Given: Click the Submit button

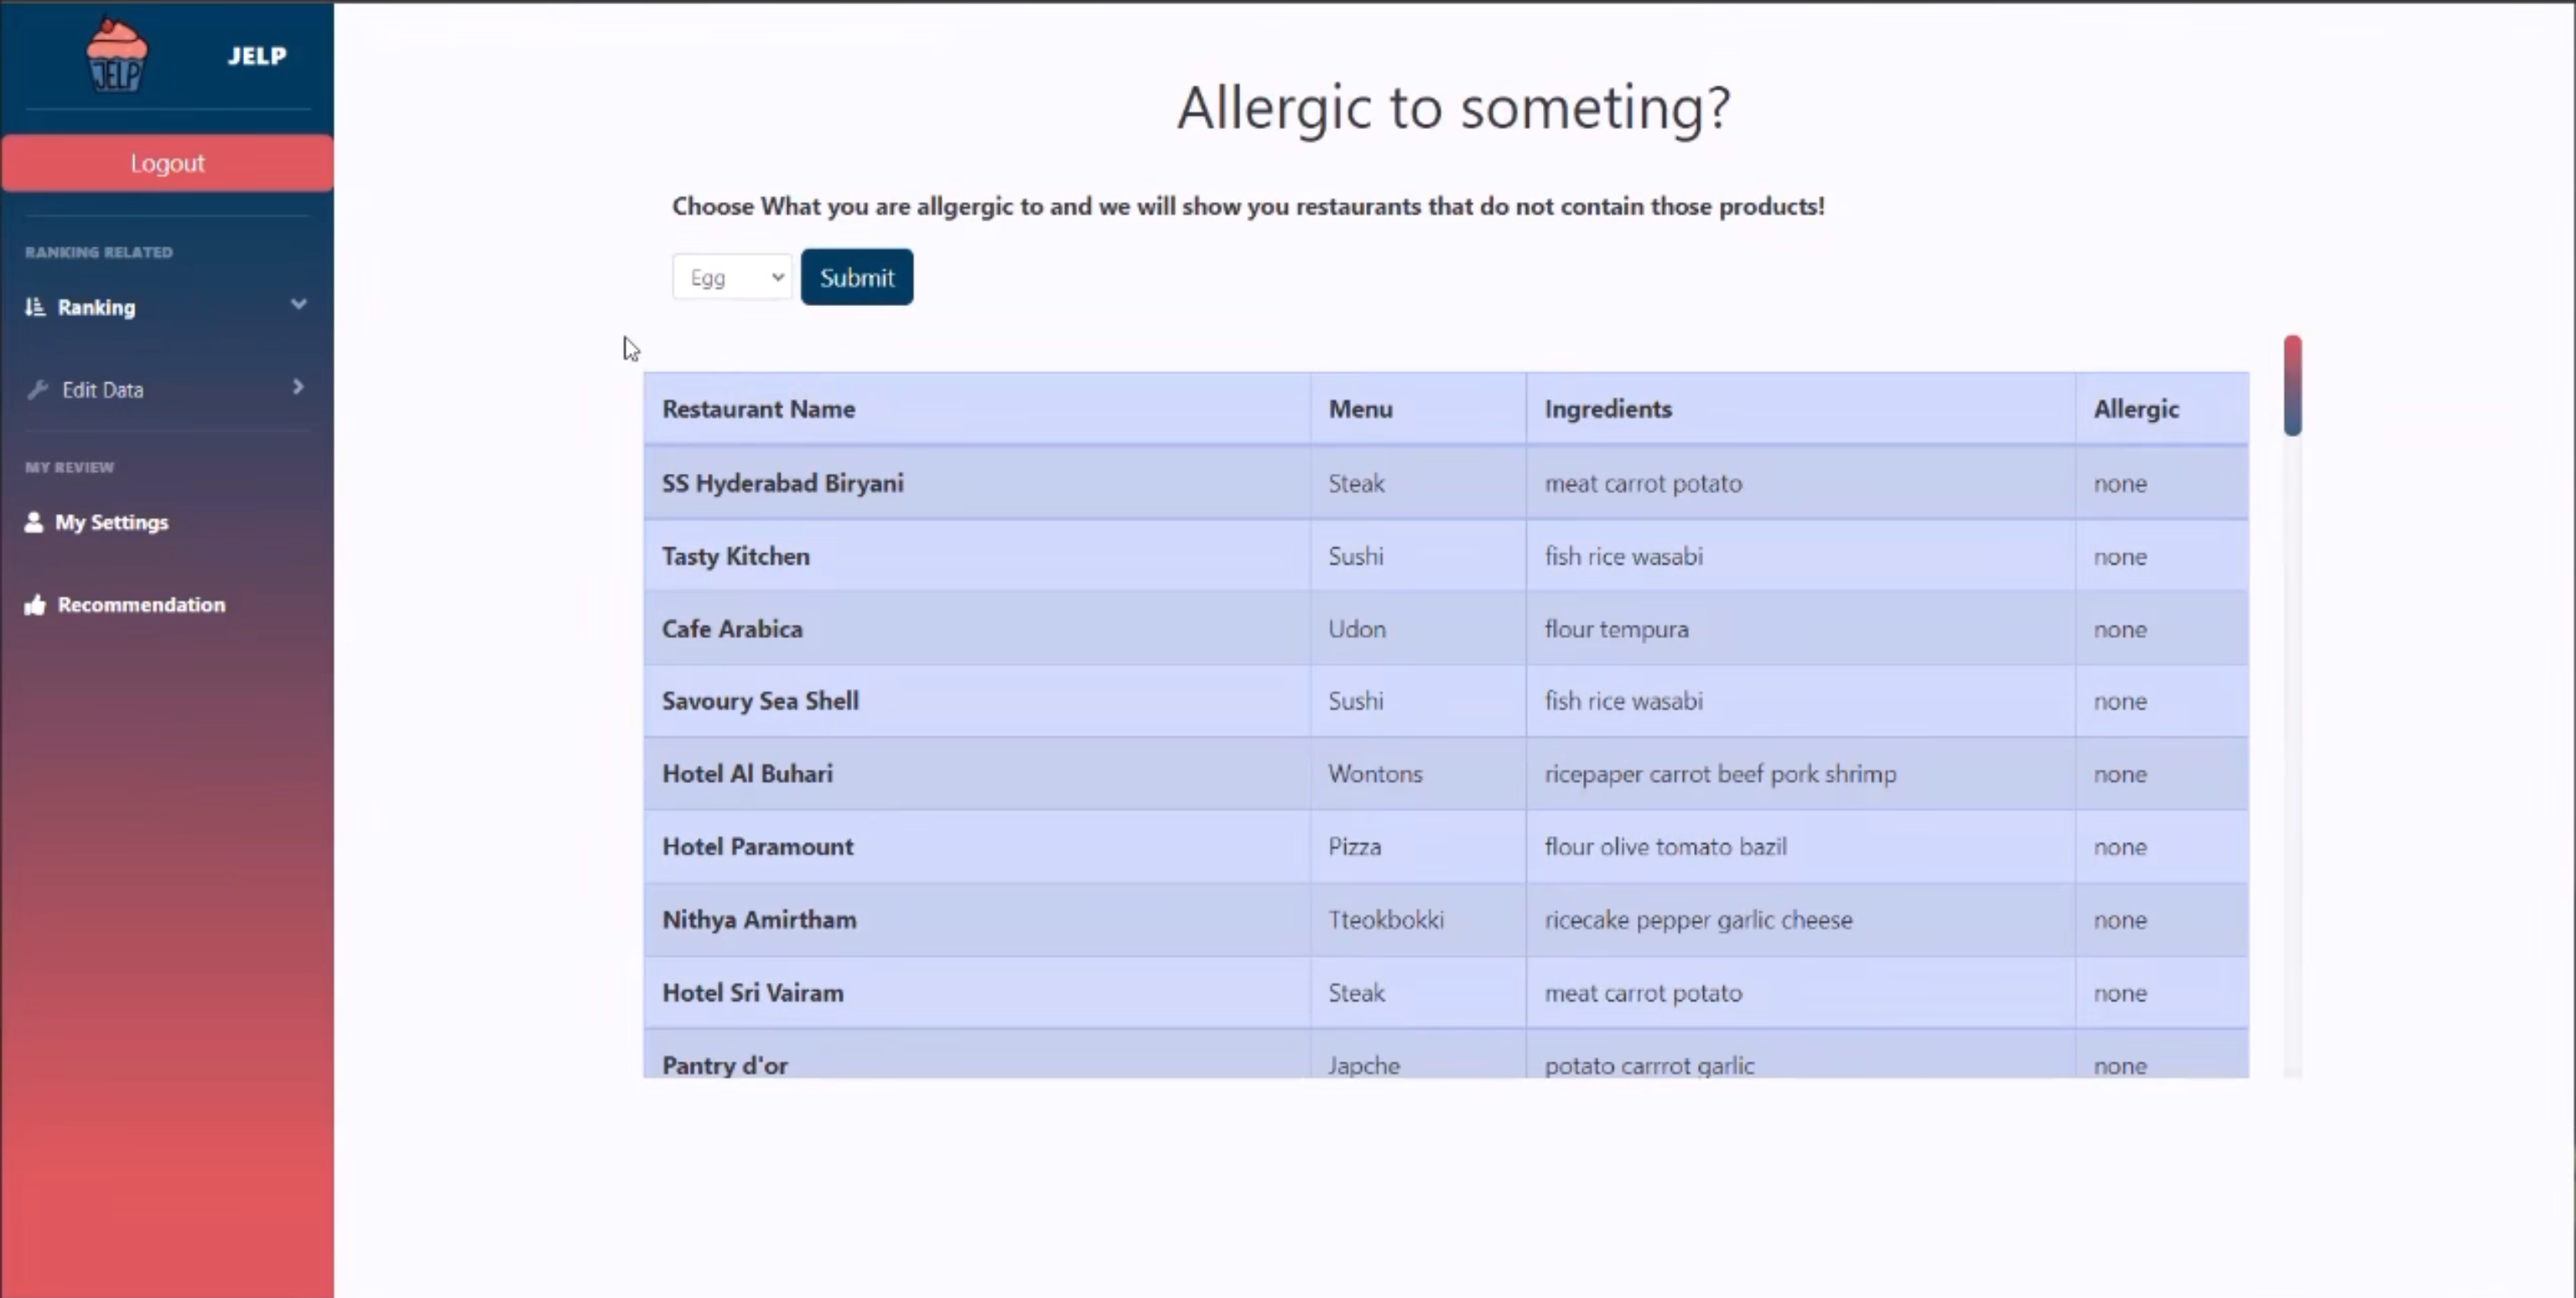Looking at the screenshot, I should tap(857, 277).
